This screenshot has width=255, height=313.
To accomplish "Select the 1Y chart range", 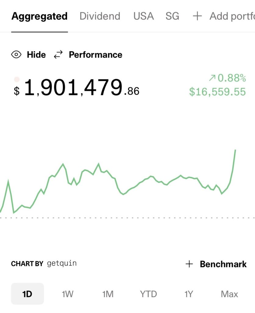I will (188, 294).
